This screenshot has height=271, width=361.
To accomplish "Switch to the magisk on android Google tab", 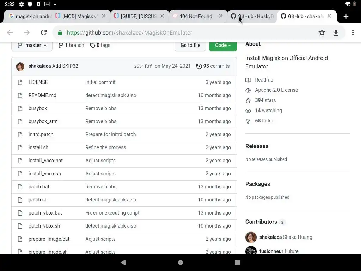I will tap(30, 16).
